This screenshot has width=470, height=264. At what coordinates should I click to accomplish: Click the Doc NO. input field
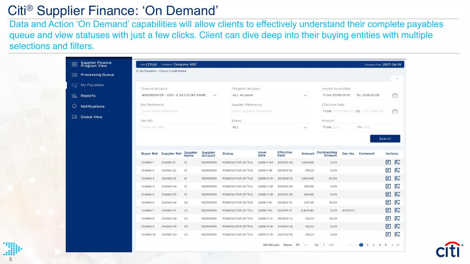(x=179, y=127)
